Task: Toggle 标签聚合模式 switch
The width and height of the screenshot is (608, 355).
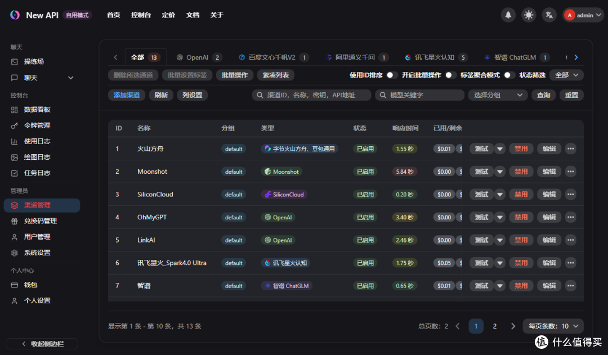Action: pos(509,75)
